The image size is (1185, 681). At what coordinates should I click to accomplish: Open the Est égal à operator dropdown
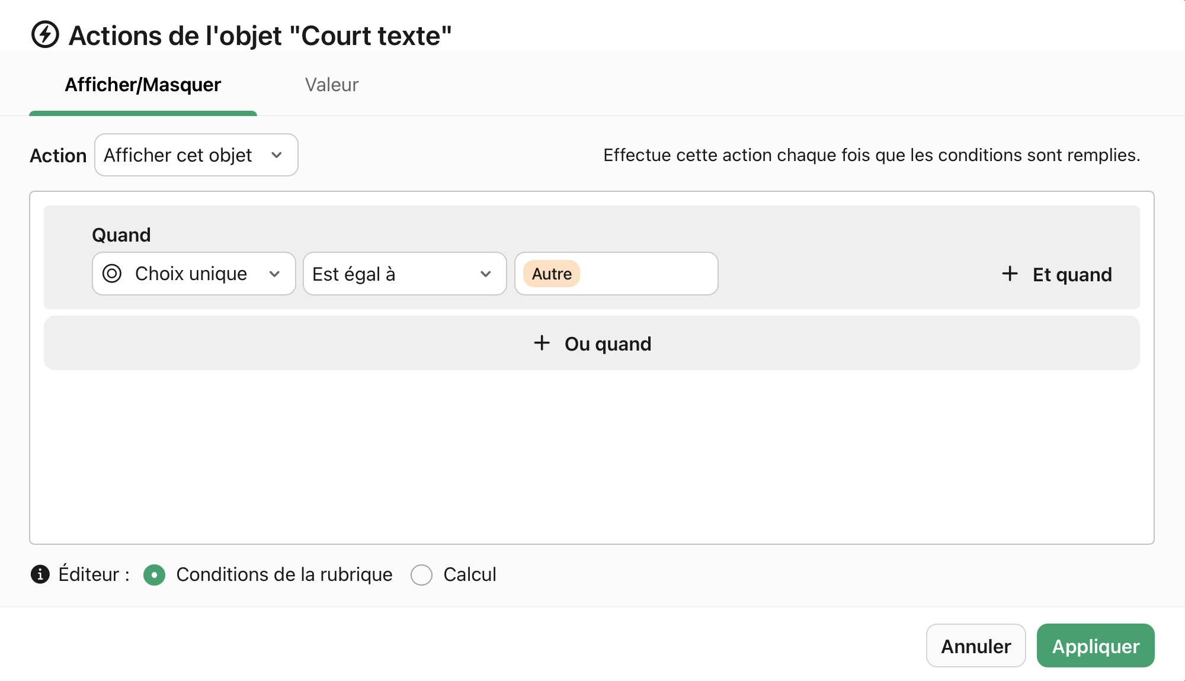pos(405,274)
